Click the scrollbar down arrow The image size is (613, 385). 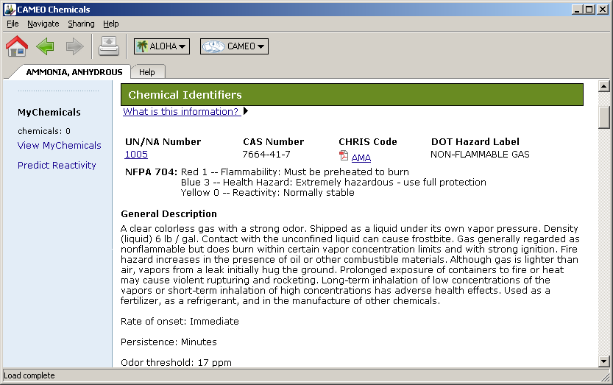604,362
